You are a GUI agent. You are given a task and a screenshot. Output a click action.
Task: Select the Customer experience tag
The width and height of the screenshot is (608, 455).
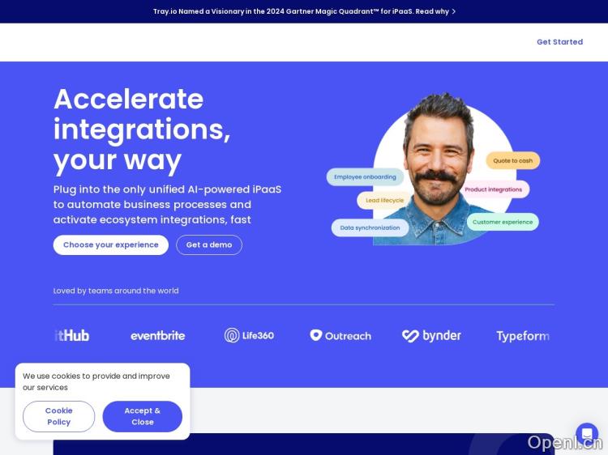pos(503,222)
